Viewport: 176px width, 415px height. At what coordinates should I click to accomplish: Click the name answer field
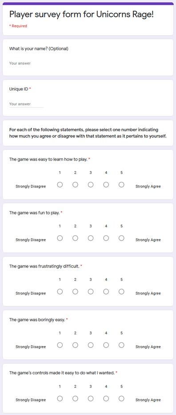26,63
